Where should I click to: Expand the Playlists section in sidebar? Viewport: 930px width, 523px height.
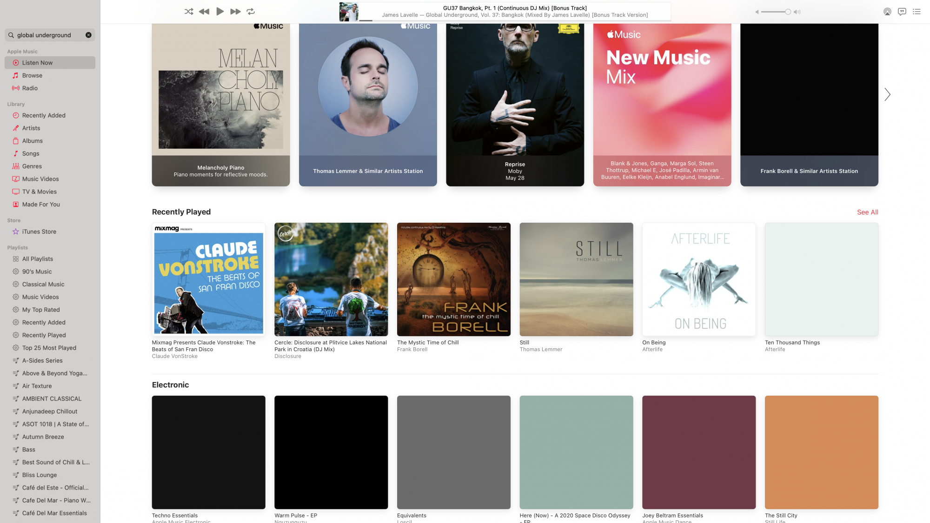tap(17, 248)
